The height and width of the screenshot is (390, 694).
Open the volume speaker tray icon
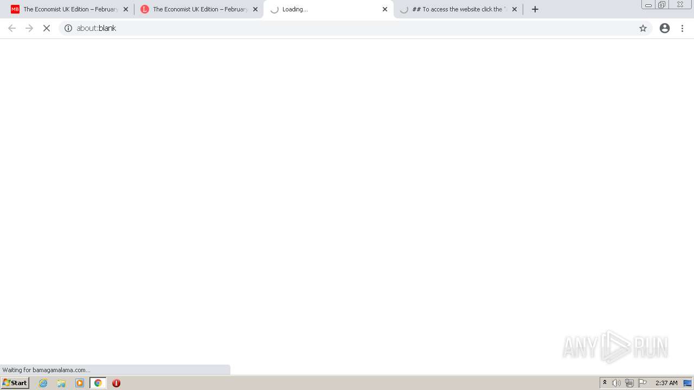(616, 383)
